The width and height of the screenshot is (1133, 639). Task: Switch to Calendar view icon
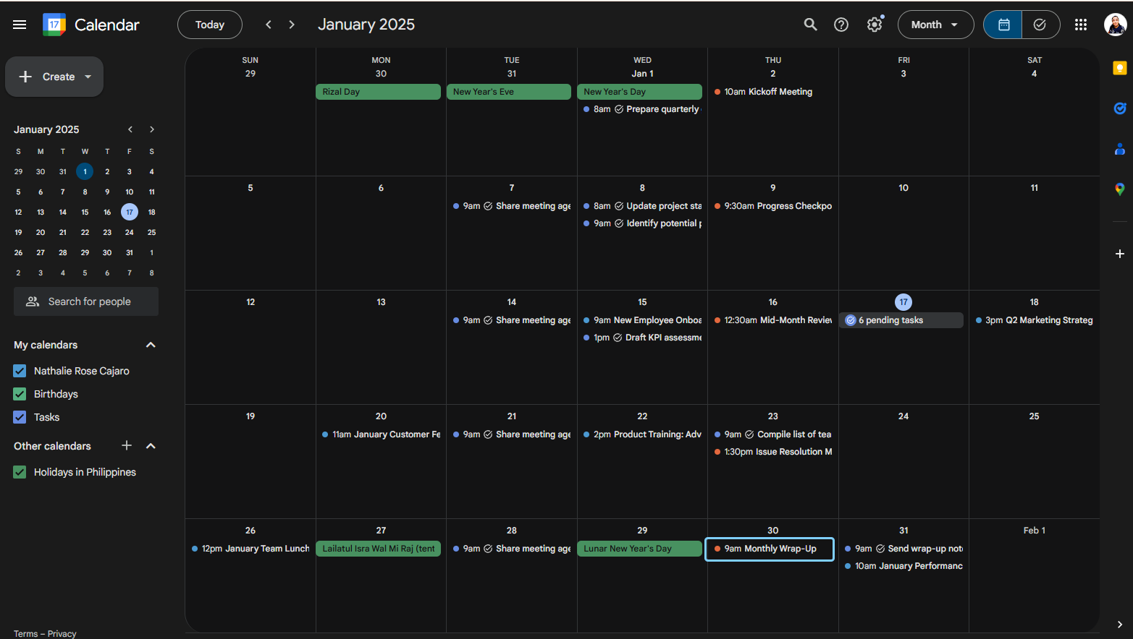tap(1003, 25)
